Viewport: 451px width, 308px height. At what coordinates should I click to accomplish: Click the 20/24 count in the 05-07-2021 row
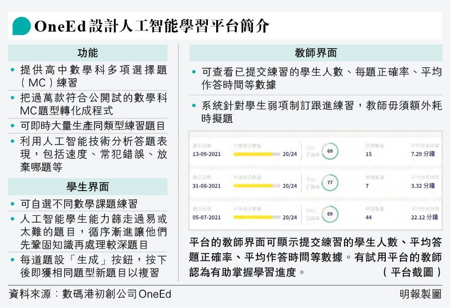click(290, 217)
